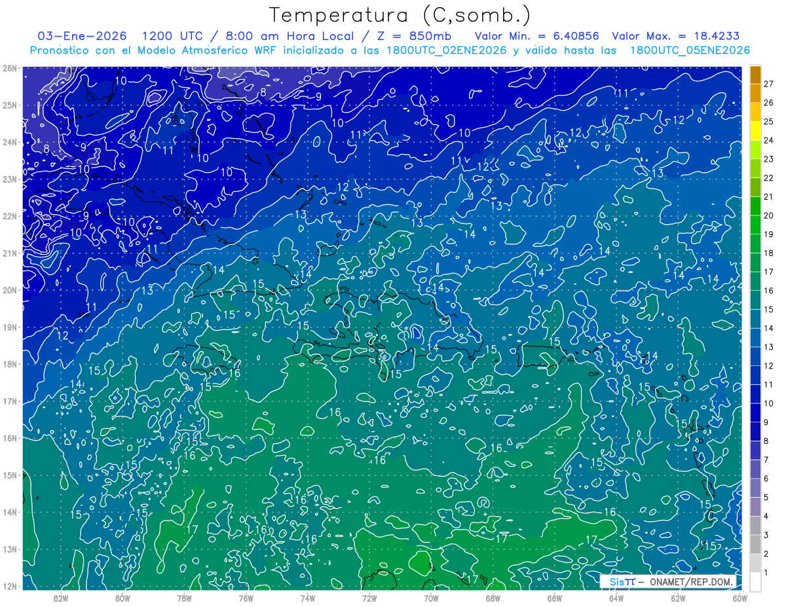
Task: Click the latitude axis label '20N'
Action: [10, 290]
